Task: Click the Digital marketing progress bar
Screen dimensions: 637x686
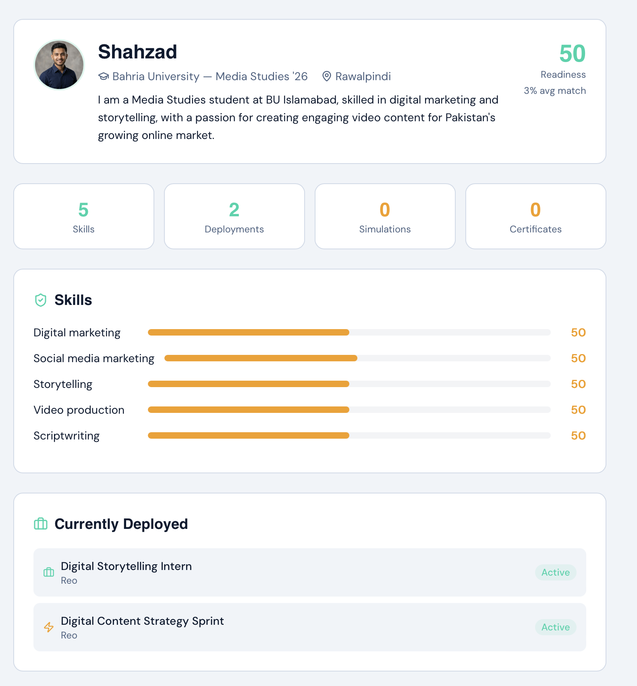Action: 349,332
